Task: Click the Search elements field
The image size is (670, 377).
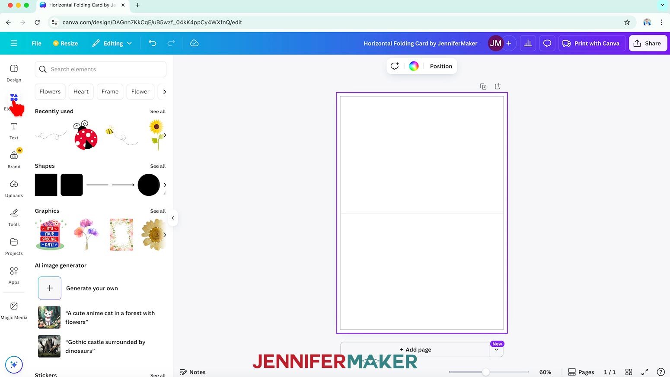Action: [100, 69]
